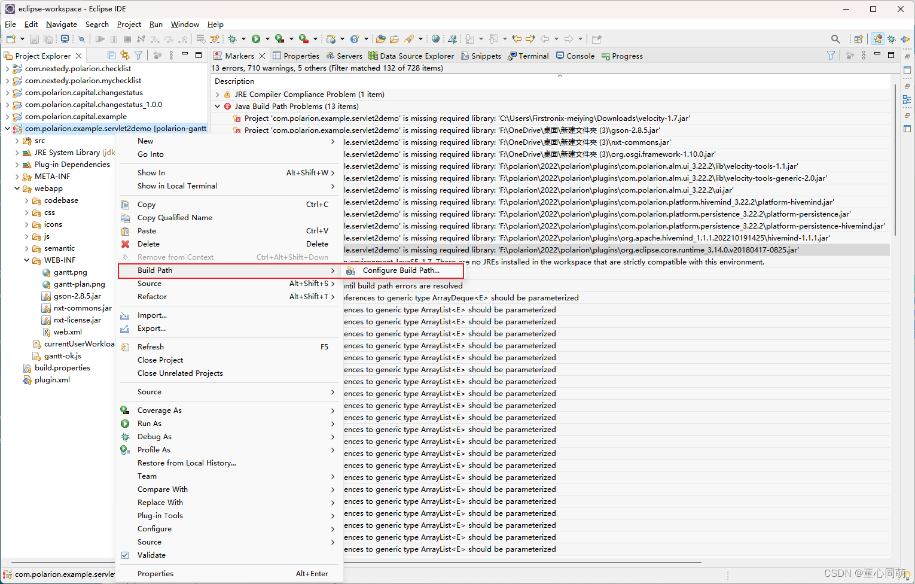Expand the src folder in tree
This screenshot has width=915, height=584.
(x=17, y=141)
